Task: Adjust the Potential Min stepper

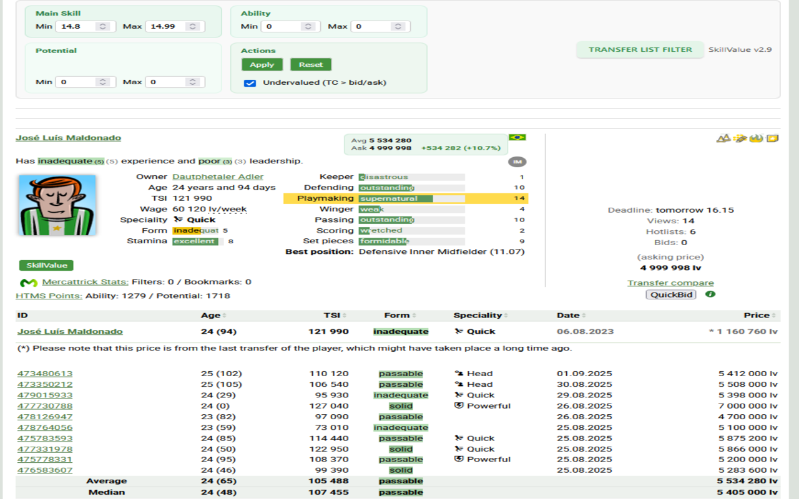Action: click(104, 82)
